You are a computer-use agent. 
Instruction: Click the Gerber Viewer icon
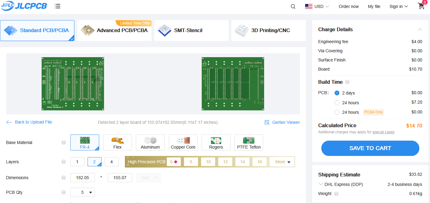click(x=267, y=122)
